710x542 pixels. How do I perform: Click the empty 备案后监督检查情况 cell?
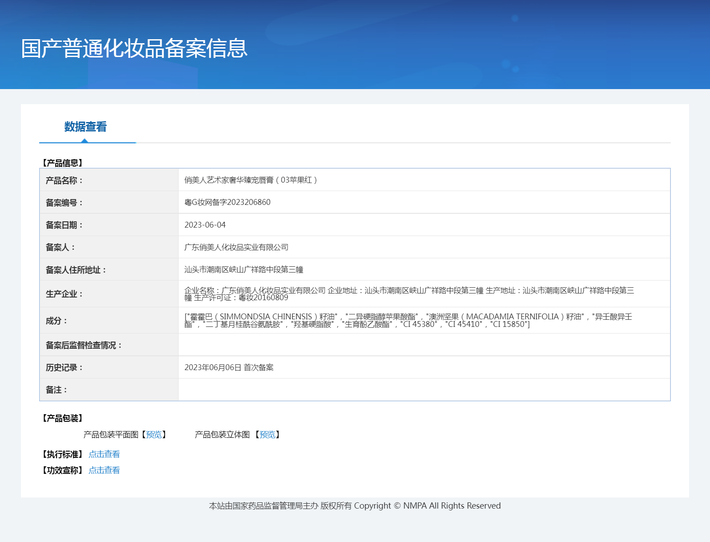point(424,345)
